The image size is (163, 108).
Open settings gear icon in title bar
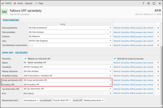click(149, 4)
